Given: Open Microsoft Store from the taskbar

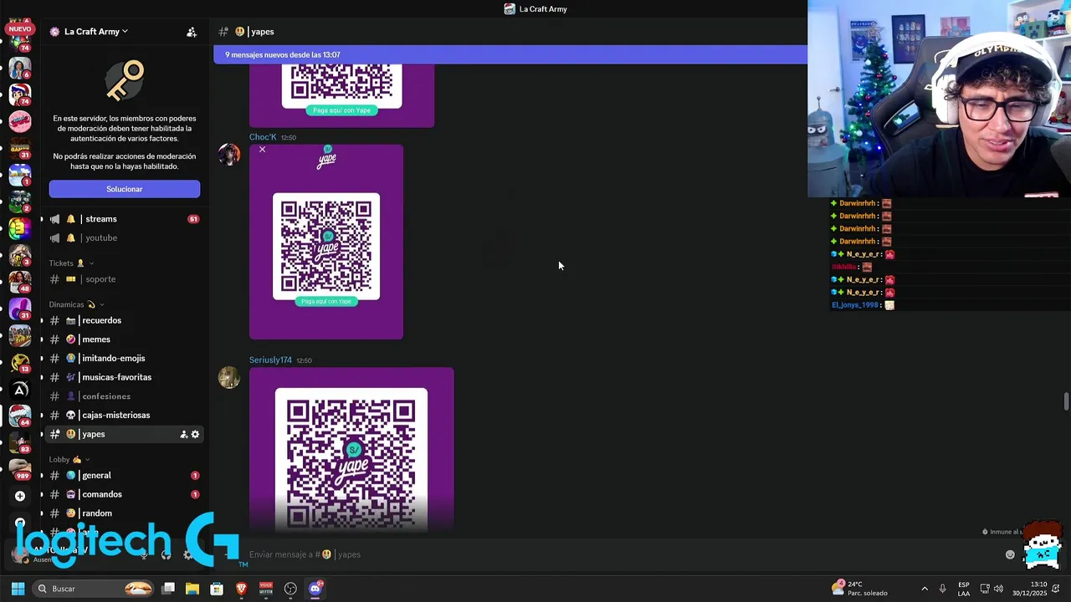Looking at the screenshot, I should [x=217, y=589].
